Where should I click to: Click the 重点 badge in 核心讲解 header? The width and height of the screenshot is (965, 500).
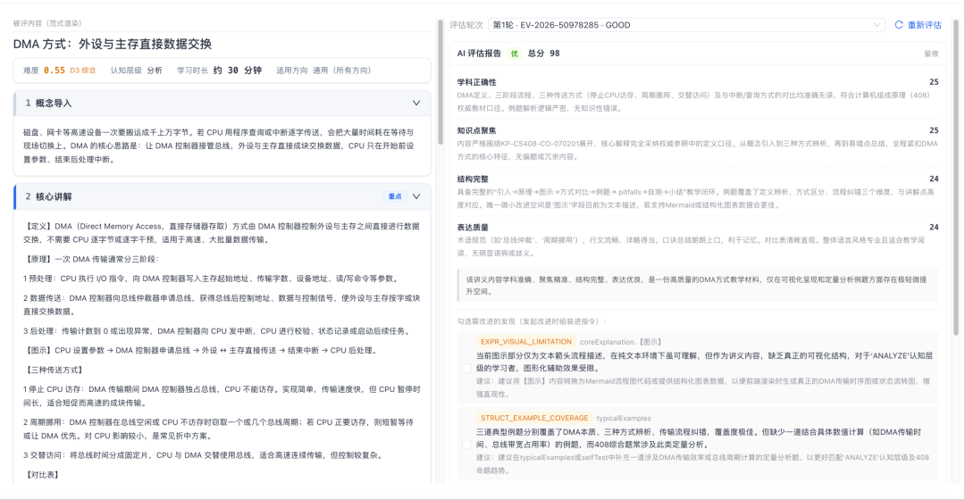point(395,196)
